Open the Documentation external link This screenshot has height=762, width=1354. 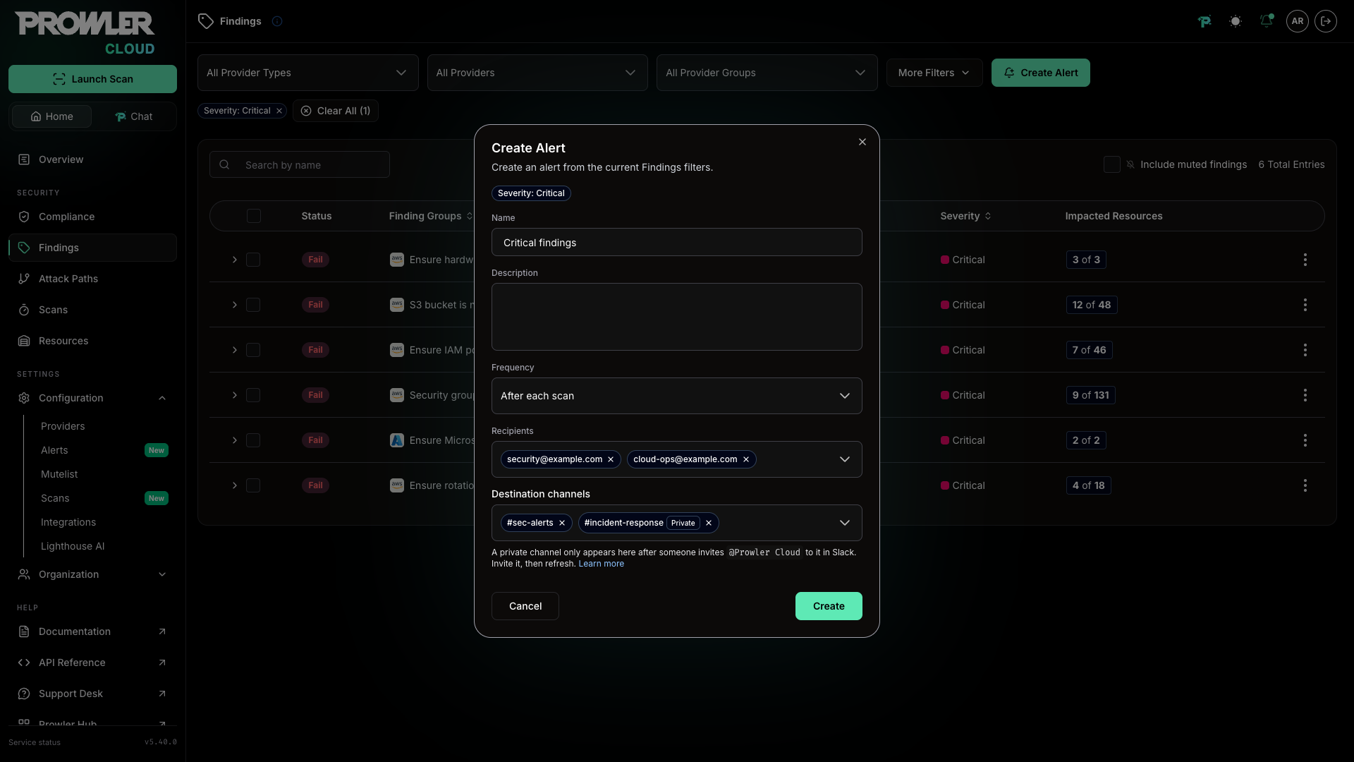(92, 631)
